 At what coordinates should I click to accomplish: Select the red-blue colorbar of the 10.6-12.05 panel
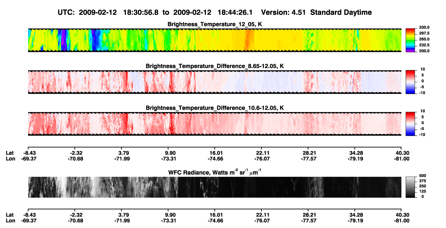click(411, 124)
